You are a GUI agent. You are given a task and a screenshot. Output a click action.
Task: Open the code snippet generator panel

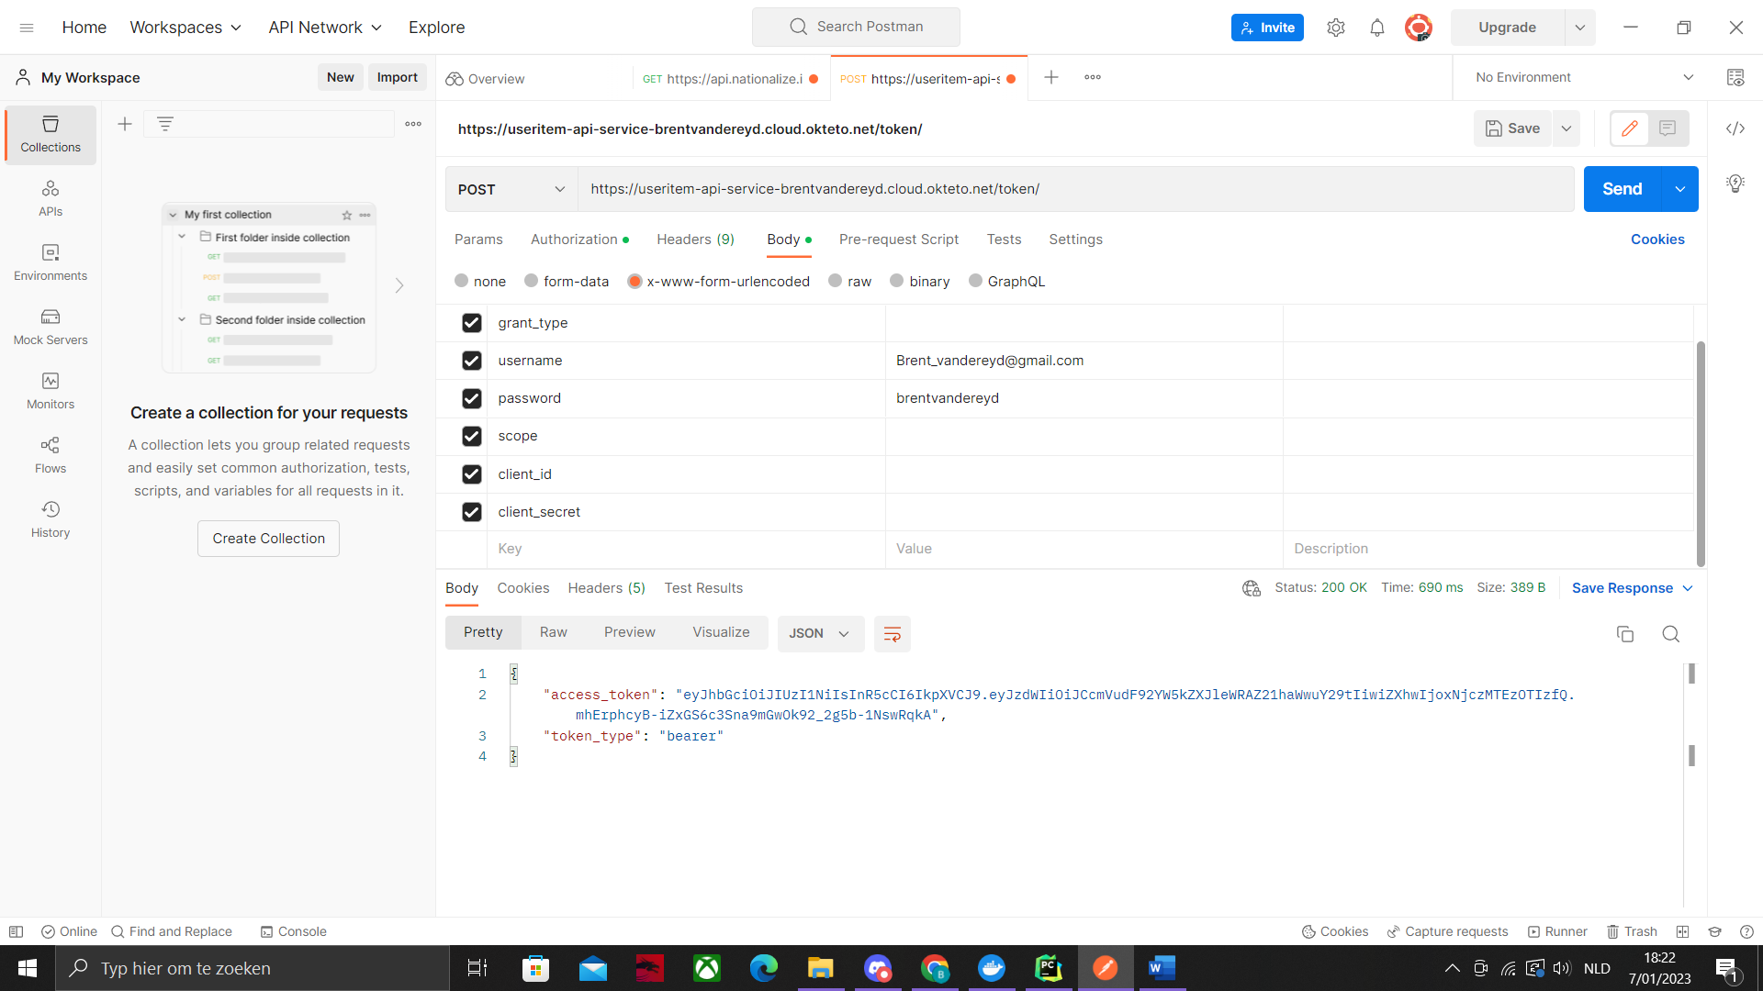[1735, 128]
